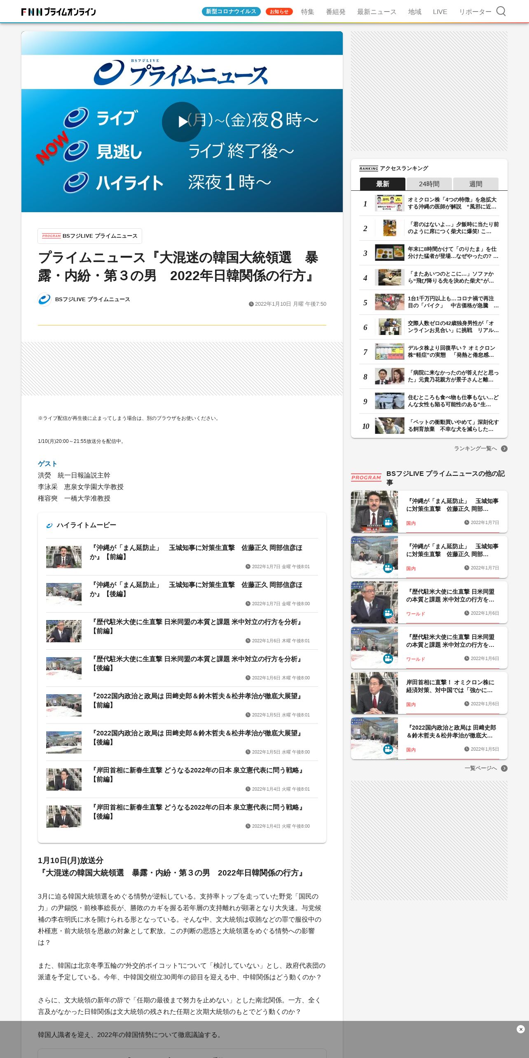Click thumbnail of 歴代駐米大使 前編 highlight
This screenshot has height=1058, width=529.
click(64, 631)
